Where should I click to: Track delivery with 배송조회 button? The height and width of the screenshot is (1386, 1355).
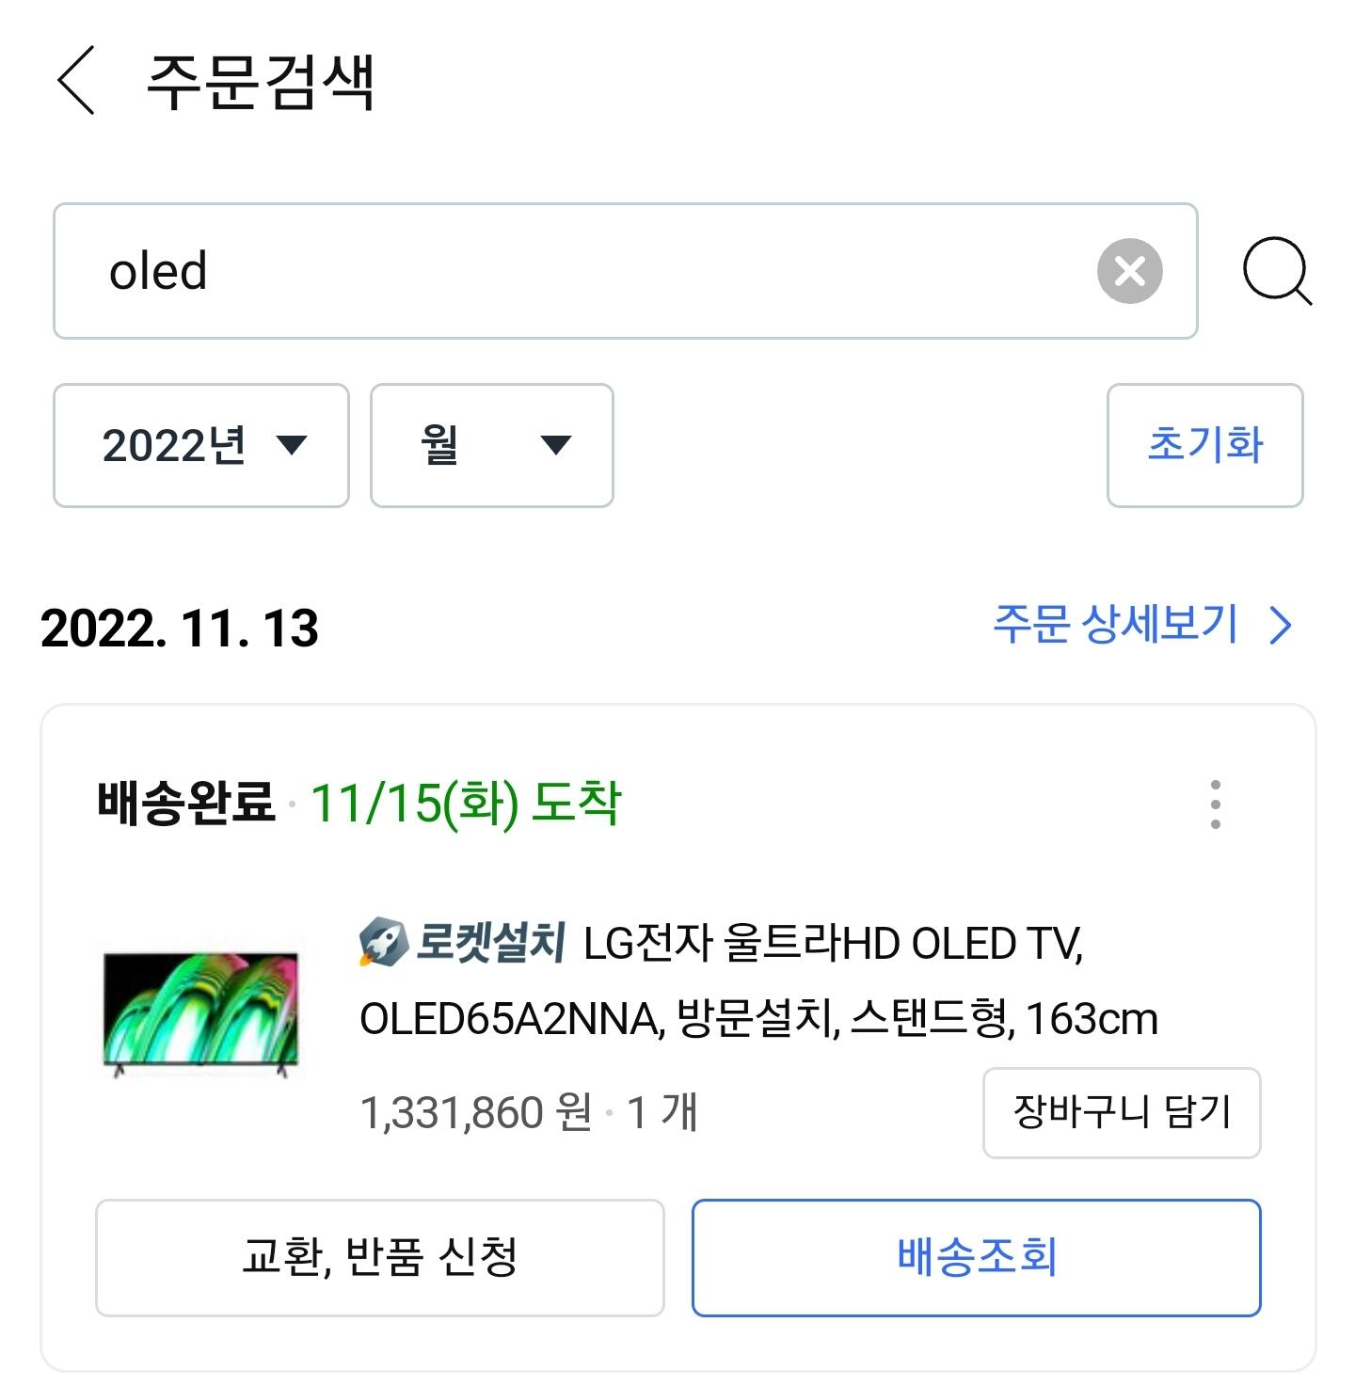(976, 1257)
